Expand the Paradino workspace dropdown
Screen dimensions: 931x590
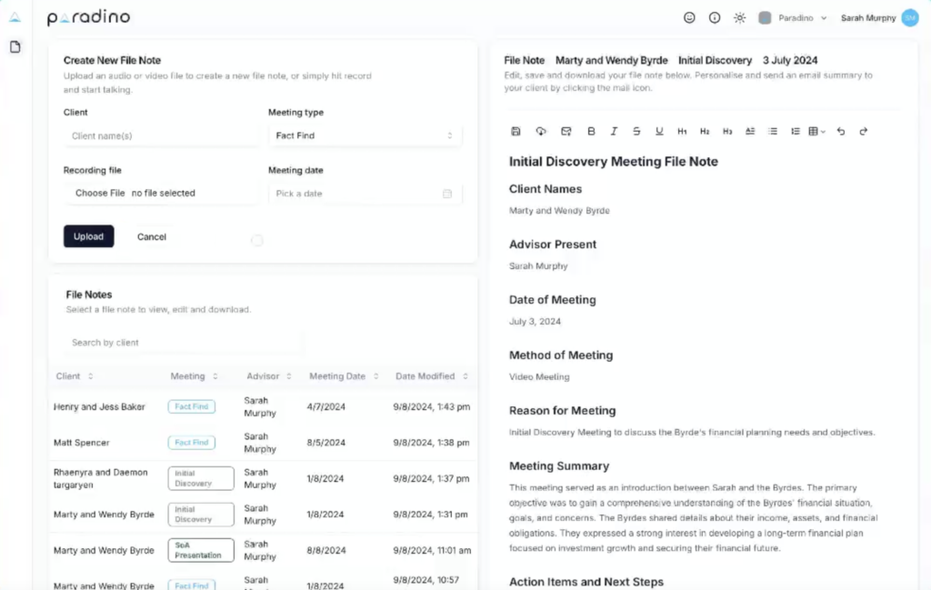tap(793, 17)
